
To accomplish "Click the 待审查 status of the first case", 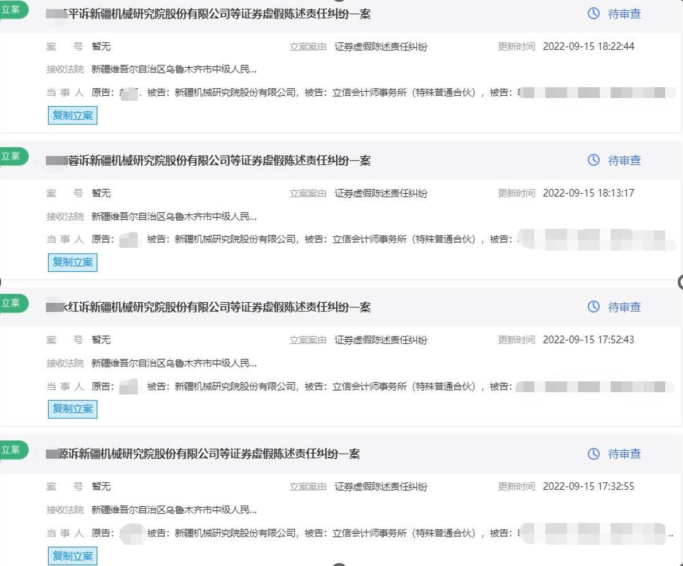I will click(624, 14).
